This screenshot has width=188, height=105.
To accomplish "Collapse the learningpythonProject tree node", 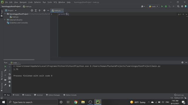I will point(5,14).
